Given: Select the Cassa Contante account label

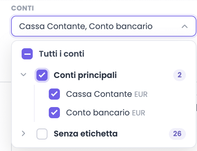Looking at the screenshot, I should [99, 94].
